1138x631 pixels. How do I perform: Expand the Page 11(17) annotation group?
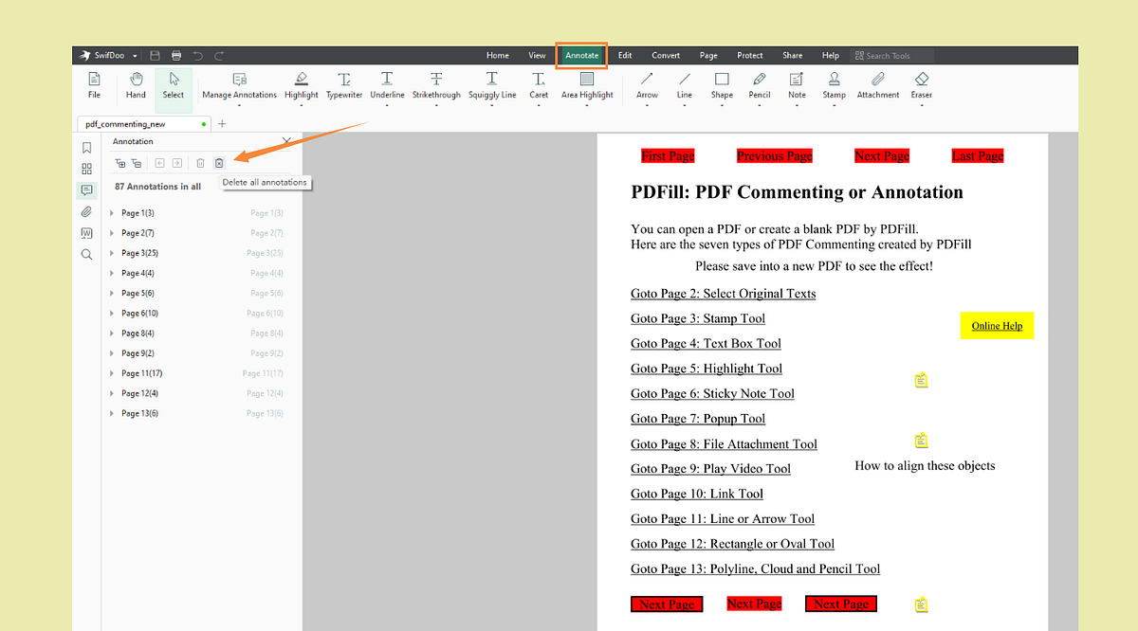coord(112,373)
